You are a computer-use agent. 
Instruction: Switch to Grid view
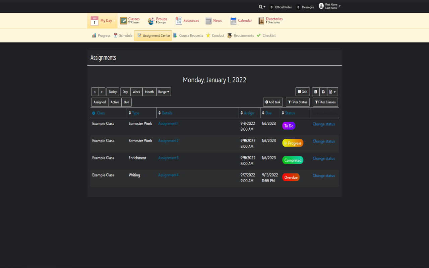pos(303,92)
